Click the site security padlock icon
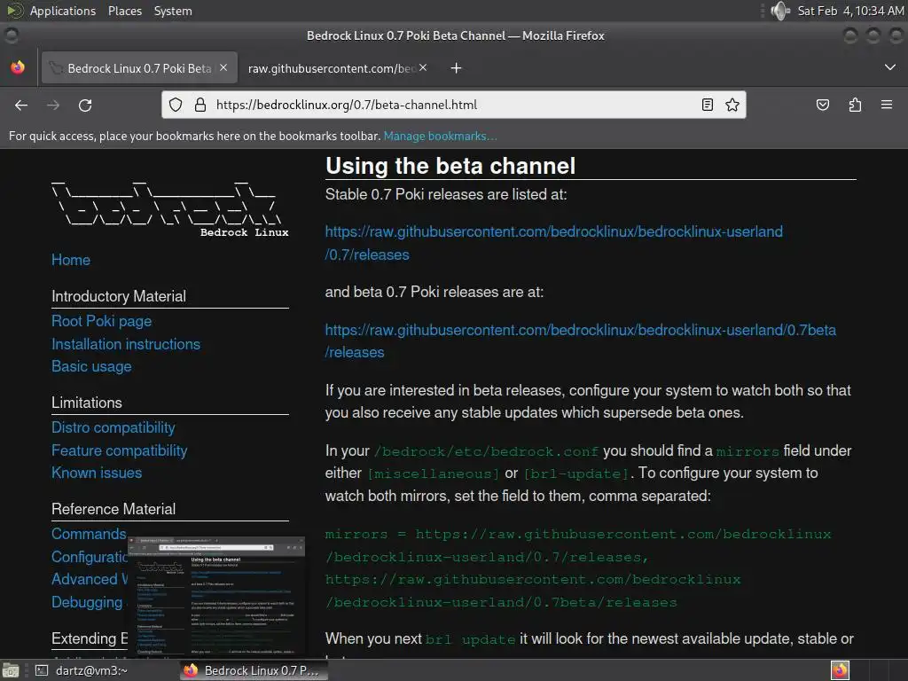Image resolution: width=908 pixels, height=681 pixels. tap(200, 105)
